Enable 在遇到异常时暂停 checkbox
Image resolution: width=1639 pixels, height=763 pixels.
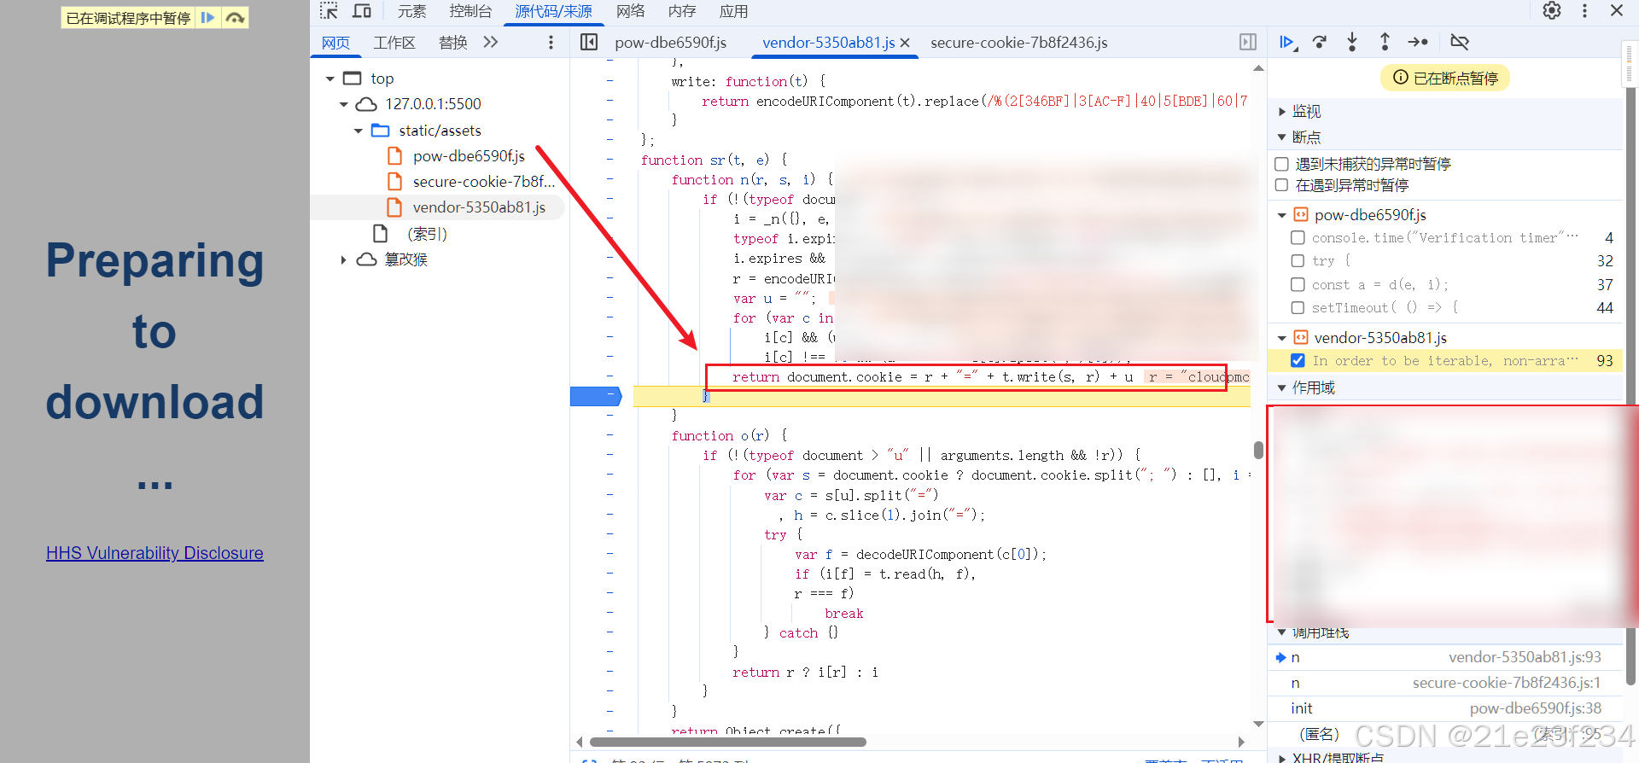[x=1281, y=185]
